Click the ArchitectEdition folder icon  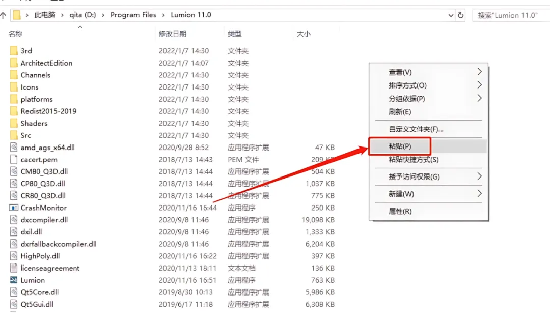click(x=14, y=63)
